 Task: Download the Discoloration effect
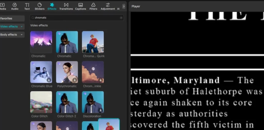101,110
